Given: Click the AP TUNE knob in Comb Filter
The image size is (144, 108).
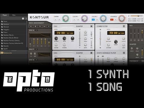Looking at the screenshot, I should coord(108,38).
